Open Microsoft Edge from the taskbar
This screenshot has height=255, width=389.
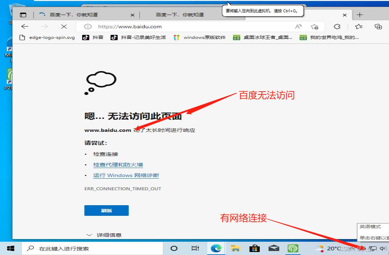216,248
